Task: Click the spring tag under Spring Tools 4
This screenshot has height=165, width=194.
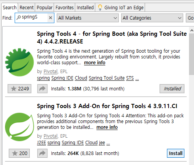Action: click(x=43, y=78)
